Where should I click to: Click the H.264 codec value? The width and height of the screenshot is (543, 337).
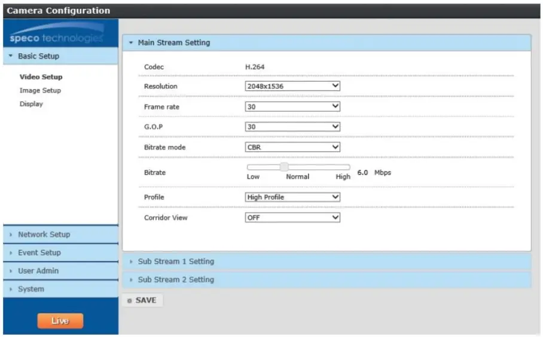click(255, 67)
